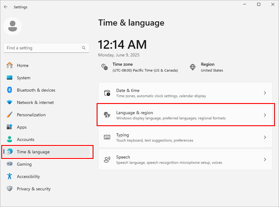Open Privacy & security from the sidebar
The width and height of the screenshot is (279, 207).
click(34, 189)
